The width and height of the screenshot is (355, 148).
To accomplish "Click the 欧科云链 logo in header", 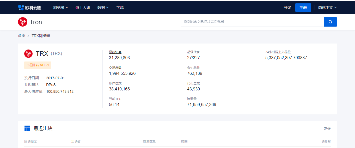I will coord(29,8).
